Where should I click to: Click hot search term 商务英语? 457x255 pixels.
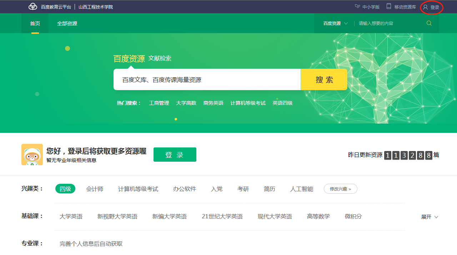click(213, 103)
